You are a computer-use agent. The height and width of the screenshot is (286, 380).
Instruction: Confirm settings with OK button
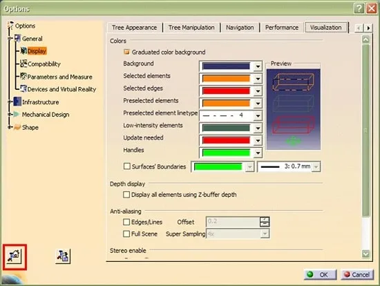tap(320, 275)
